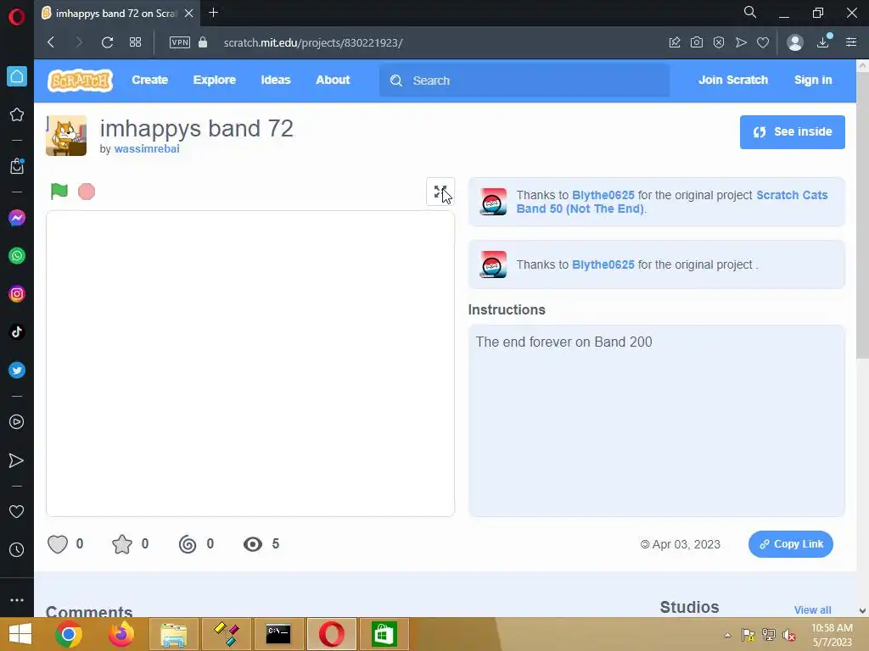Click Sign in
Image resolution: width=869 pixels, height=651 pixels.
(x=812, y=80)
